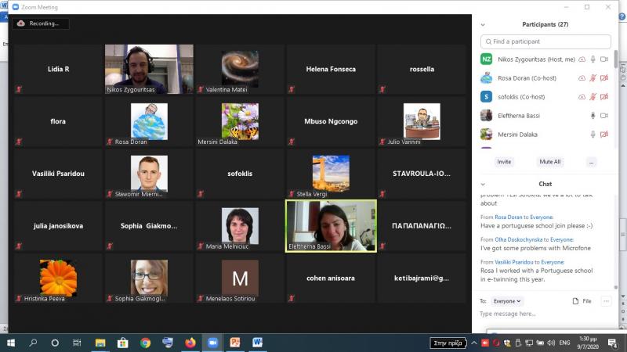The width and height of the screenshot is (627, 352).
Task: Click Rosa Doran's muted microphone icon
Action: click(x=593, y=78)
